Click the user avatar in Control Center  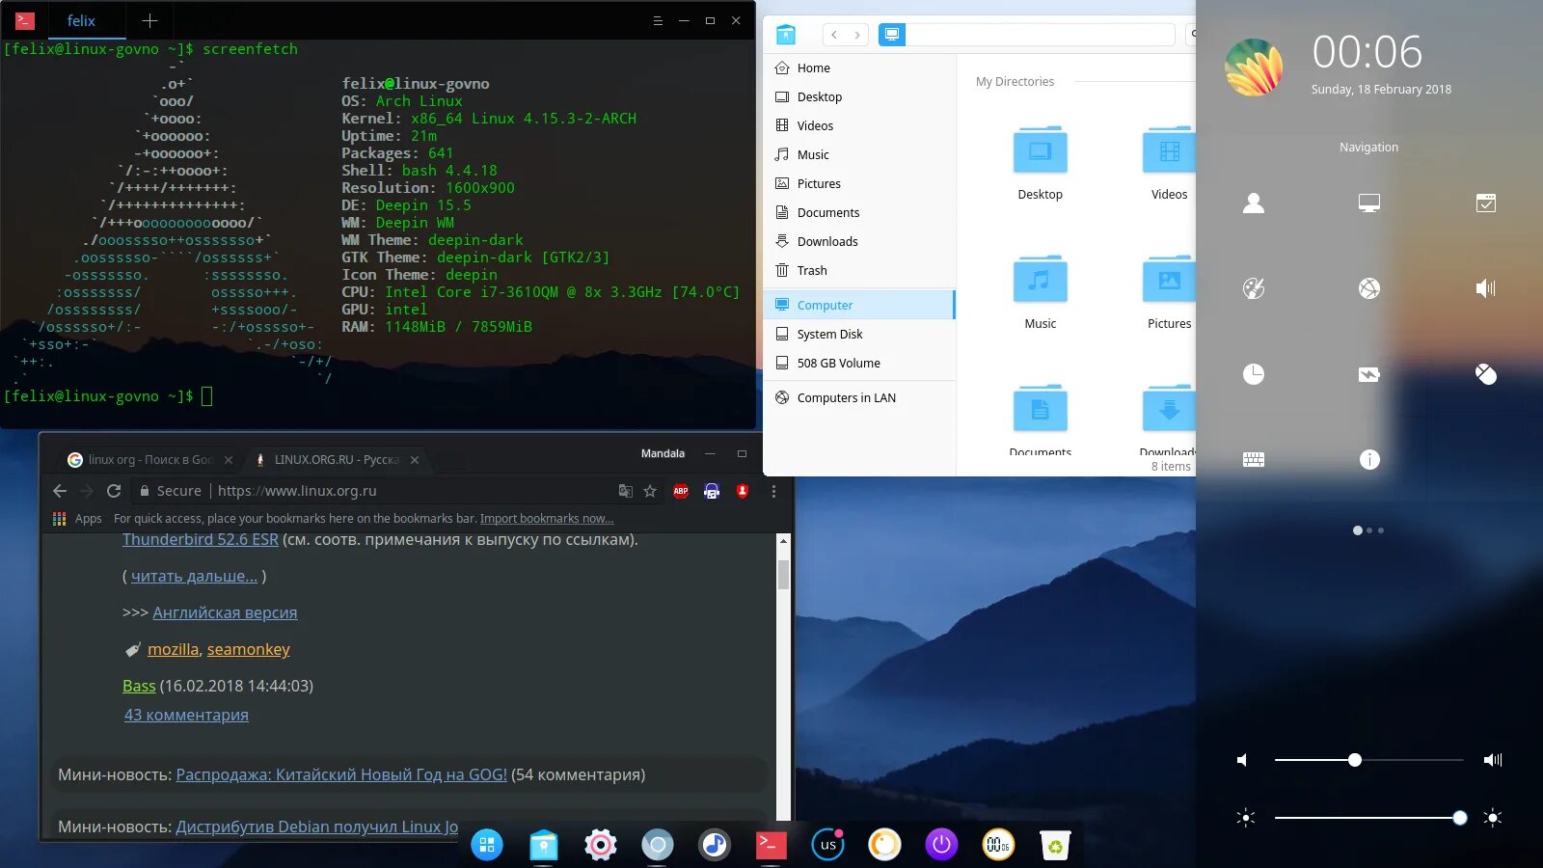1254,68
